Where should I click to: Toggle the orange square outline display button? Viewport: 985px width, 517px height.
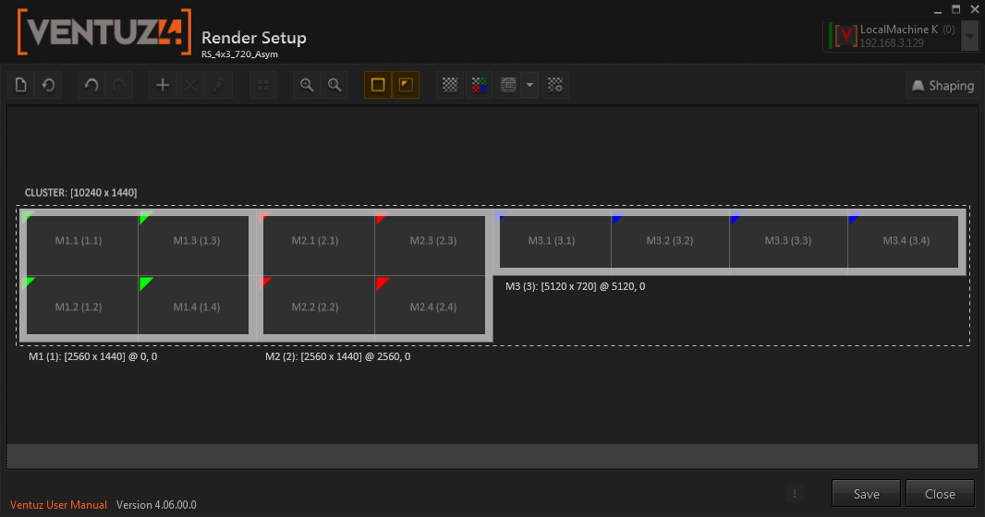click(378, 85)
